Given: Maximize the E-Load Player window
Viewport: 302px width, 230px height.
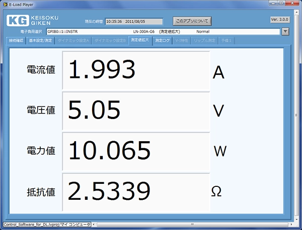Looking at the screenshot, I should coord(281,3).
